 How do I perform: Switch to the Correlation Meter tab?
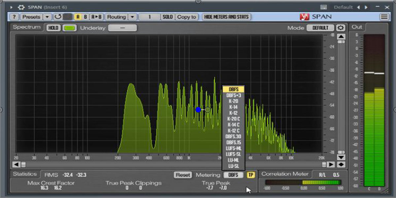285,174
